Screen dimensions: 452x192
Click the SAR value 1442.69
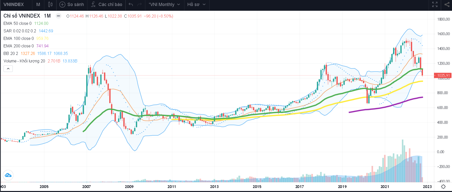46,31
